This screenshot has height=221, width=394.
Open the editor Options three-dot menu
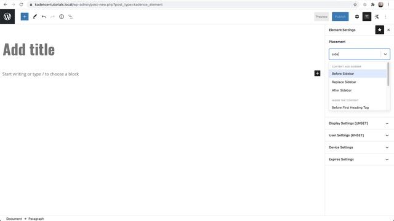(386, 17)
